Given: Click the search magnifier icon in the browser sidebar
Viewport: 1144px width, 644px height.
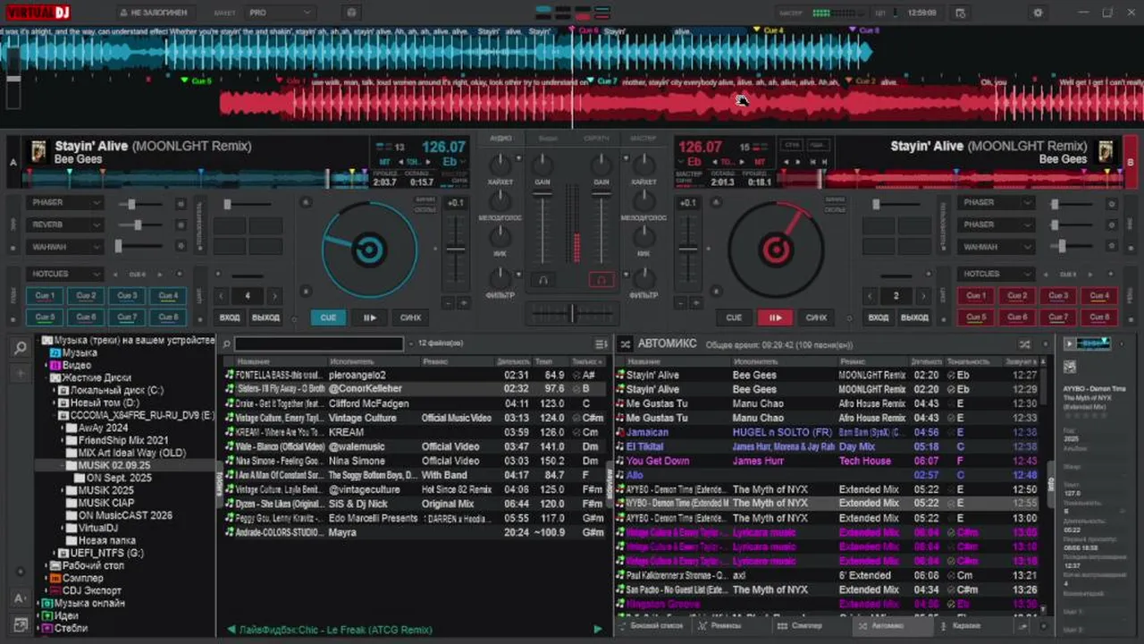Looking at the screenshot, I should point(20,348).
